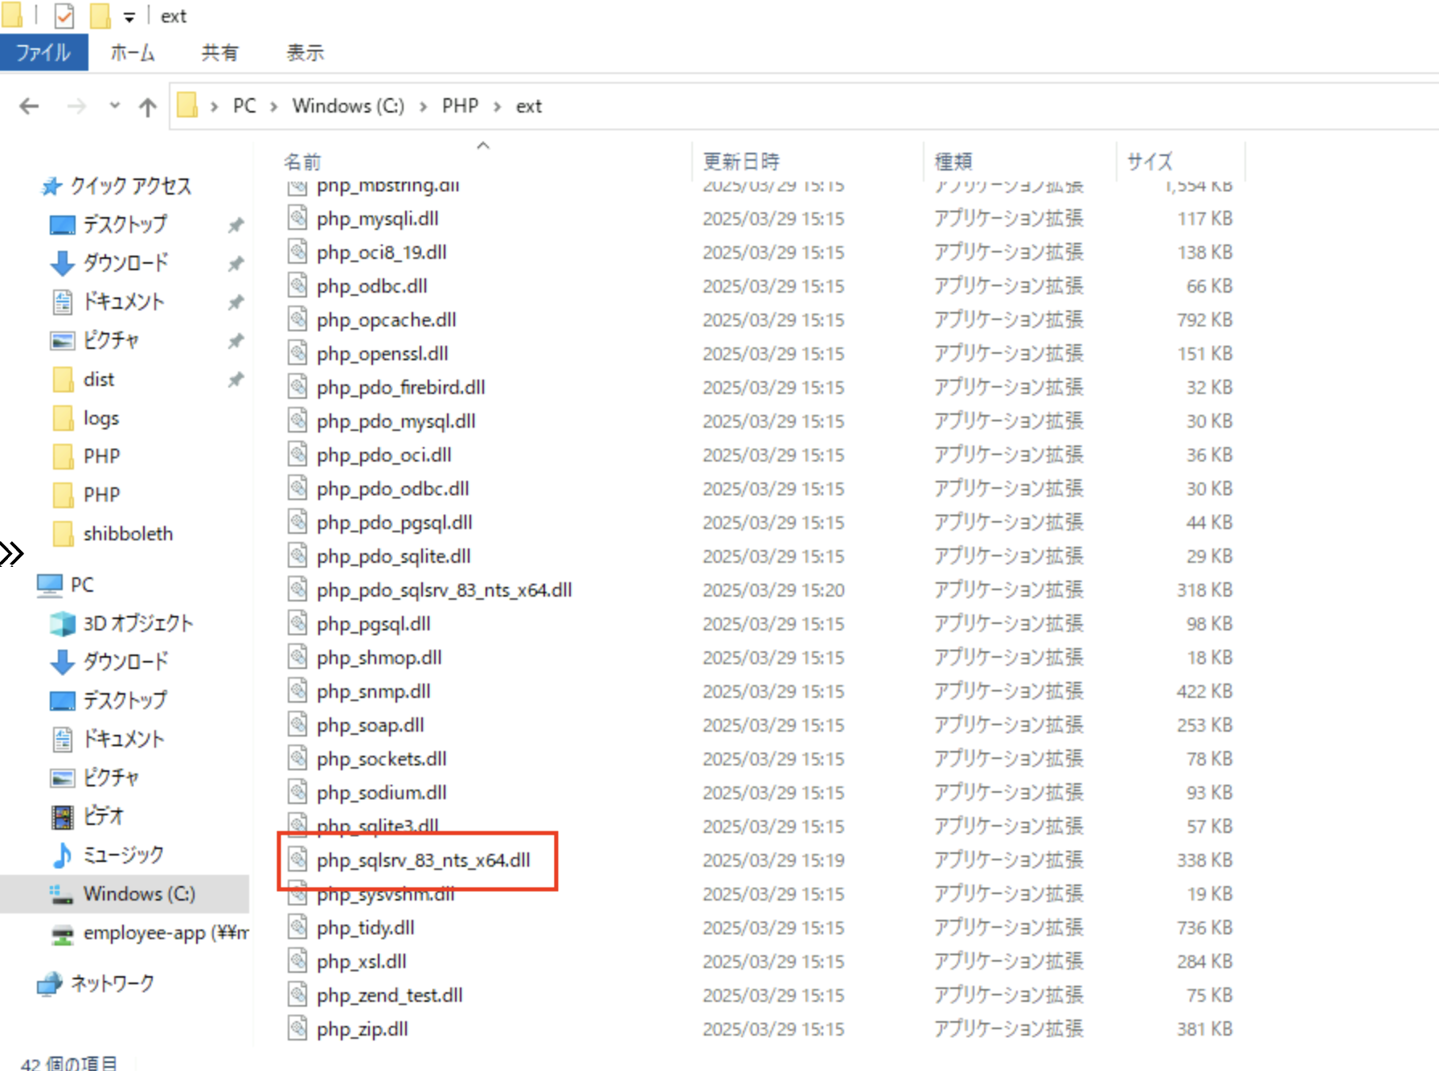Image resolution: width=1439 pixels, height=1071 pixels.
Task: Click the ドキュメント icon under PC
Action: [x=63, y=739]
